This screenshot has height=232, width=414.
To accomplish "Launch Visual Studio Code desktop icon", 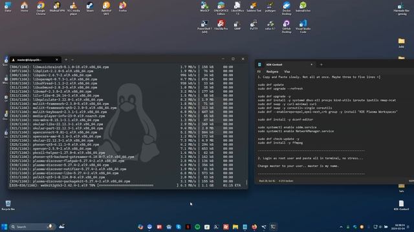I will 303,26.
